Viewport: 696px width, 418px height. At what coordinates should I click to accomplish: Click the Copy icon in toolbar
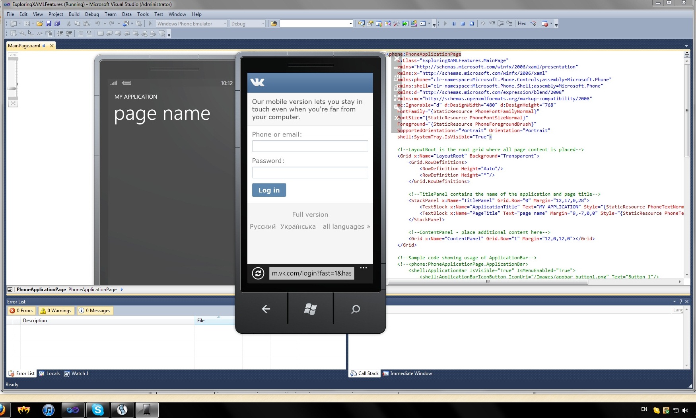pyautogui.click(x=77, y=24)
